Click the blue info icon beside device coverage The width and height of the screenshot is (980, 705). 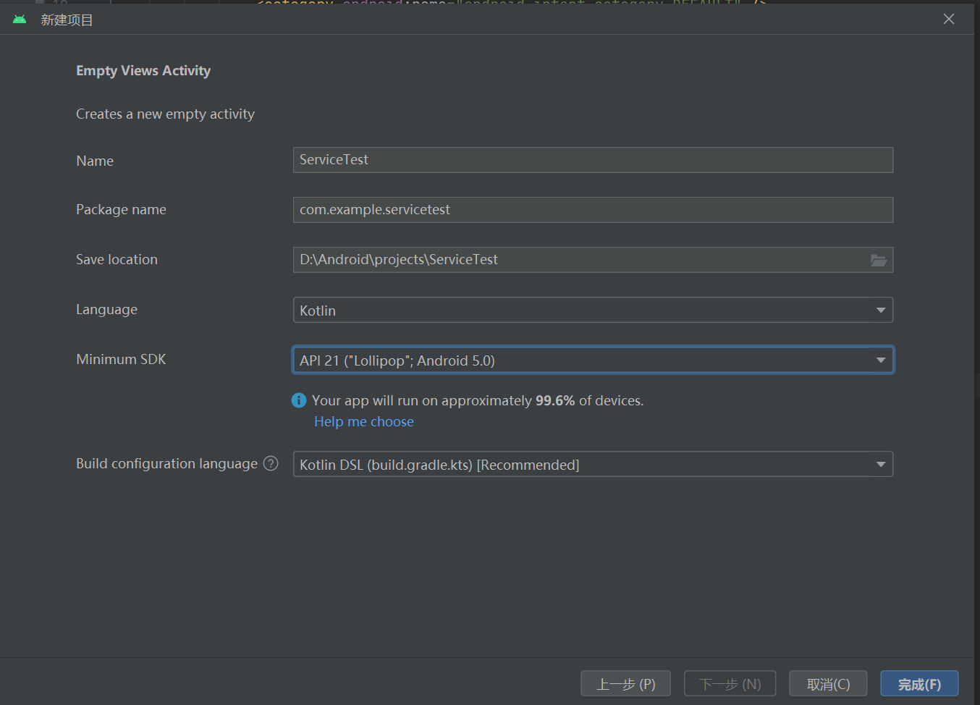click(x=299, y=400)
